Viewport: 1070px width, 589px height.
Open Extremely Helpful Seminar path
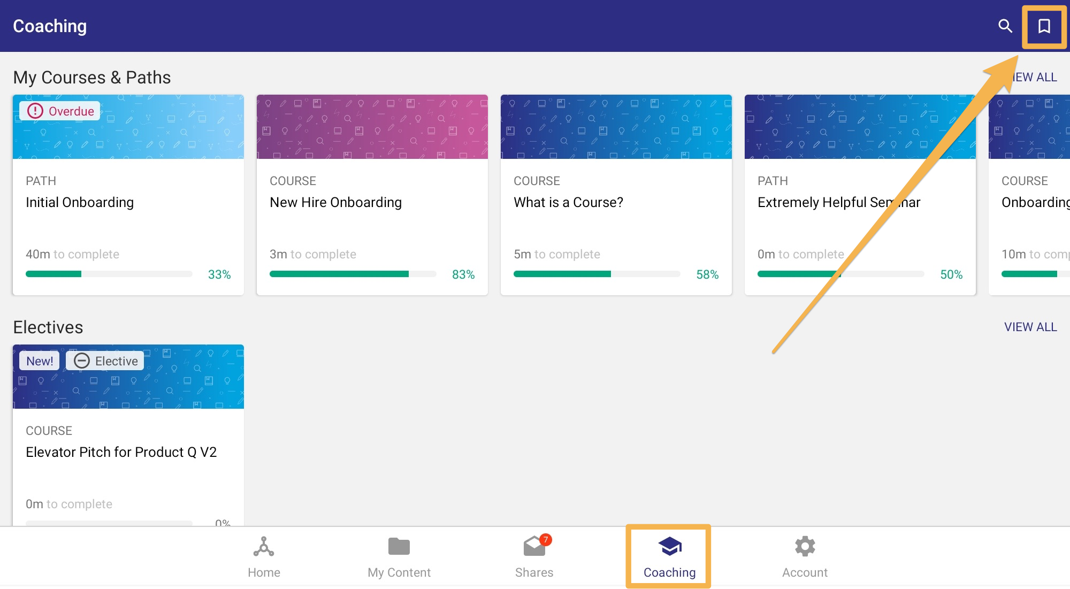[860, 195]
